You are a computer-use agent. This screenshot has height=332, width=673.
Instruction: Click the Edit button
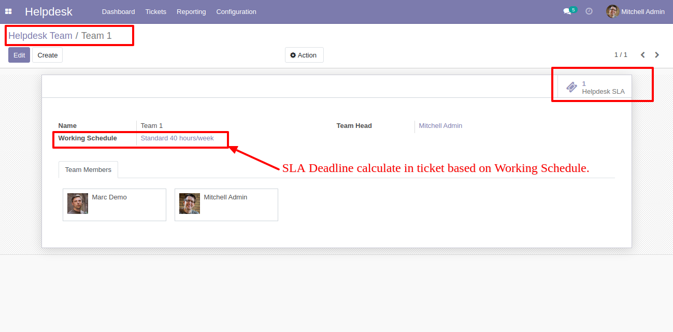pyautogui.click(x=19, y=55)
